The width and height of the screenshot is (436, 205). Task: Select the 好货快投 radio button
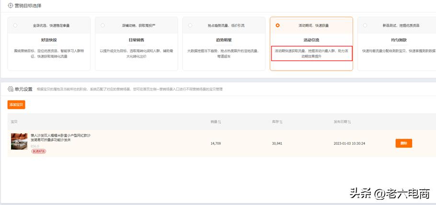pos(15,25)
